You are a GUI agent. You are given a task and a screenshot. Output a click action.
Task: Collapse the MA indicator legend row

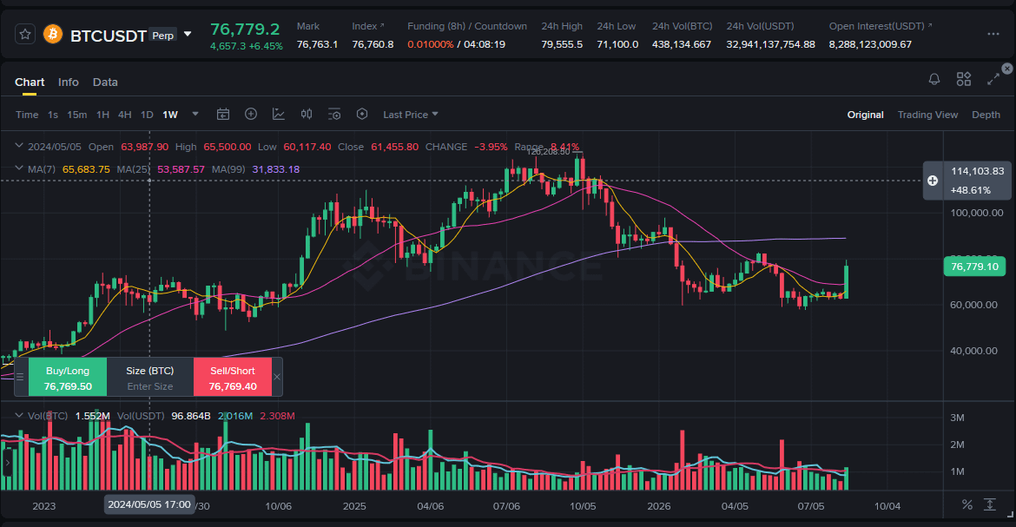(x=19, y=168)
